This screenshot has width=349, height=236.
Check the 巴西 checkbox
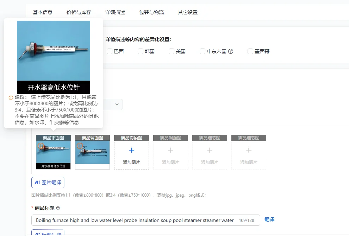tap(110, 52)
